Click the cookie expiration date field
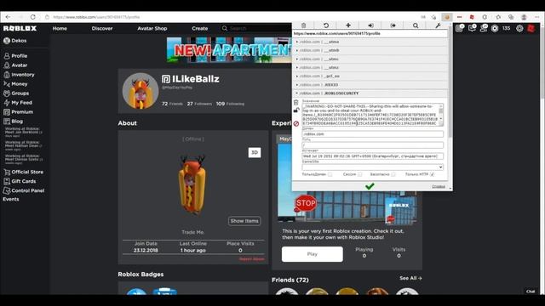This screenshot has height=306, width=545. pyautogui.click(x=373, y=156)
